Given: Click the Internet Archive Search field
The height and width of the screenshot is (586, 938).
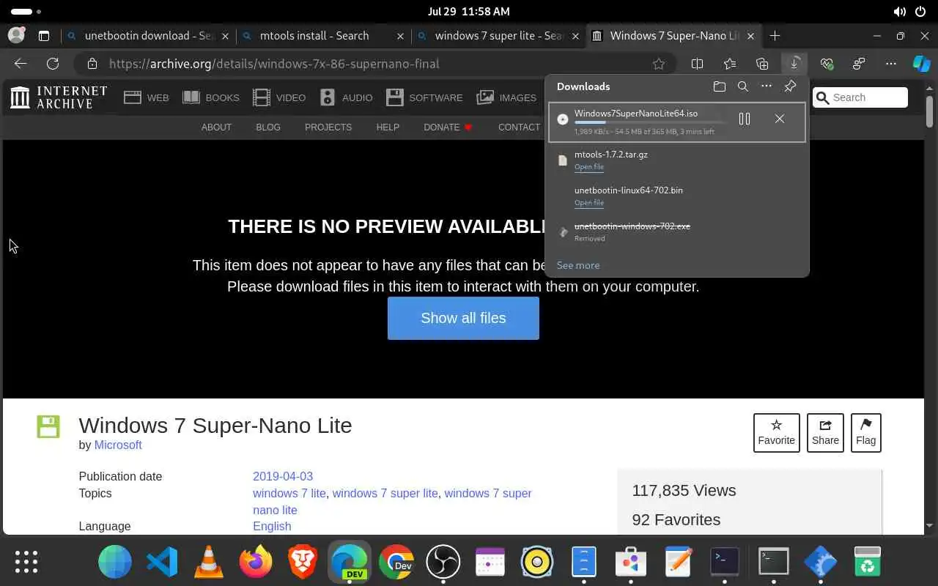Looking at the screenshot, I should (860, 97).
